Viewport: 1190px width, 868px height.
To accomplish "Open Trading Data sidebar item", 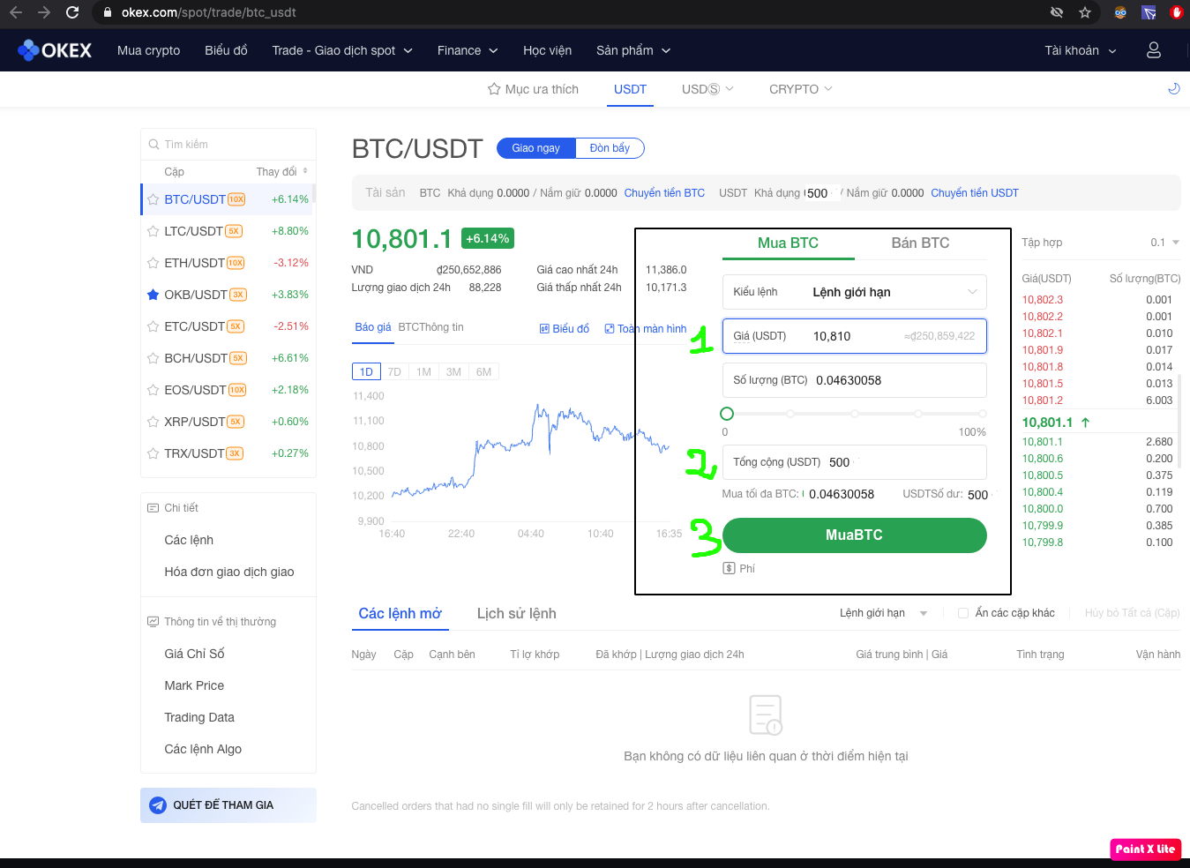I will 199,717.
